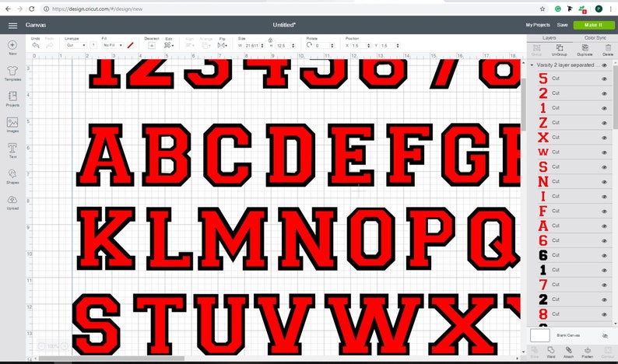
Task: Select the I layer row
Action: click(x=571, y=196)
